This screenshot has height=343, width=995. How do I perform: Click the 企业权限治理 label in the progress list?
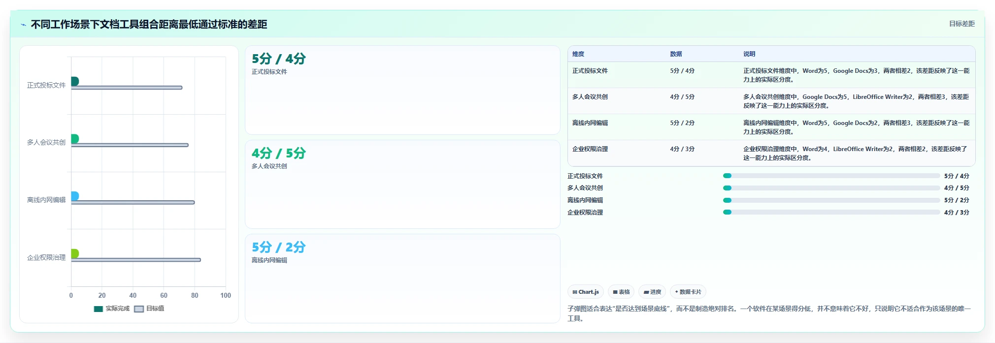[x=585, y=213]
